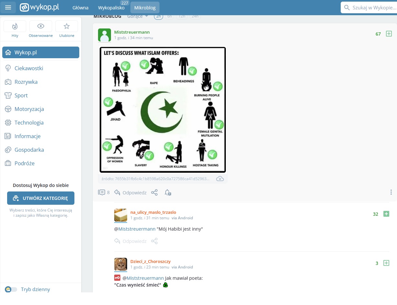Viewport: 397px width, 305px height.
Task: Click the Szukaj w Wykopie search field
Action: [x=372, y=7]
